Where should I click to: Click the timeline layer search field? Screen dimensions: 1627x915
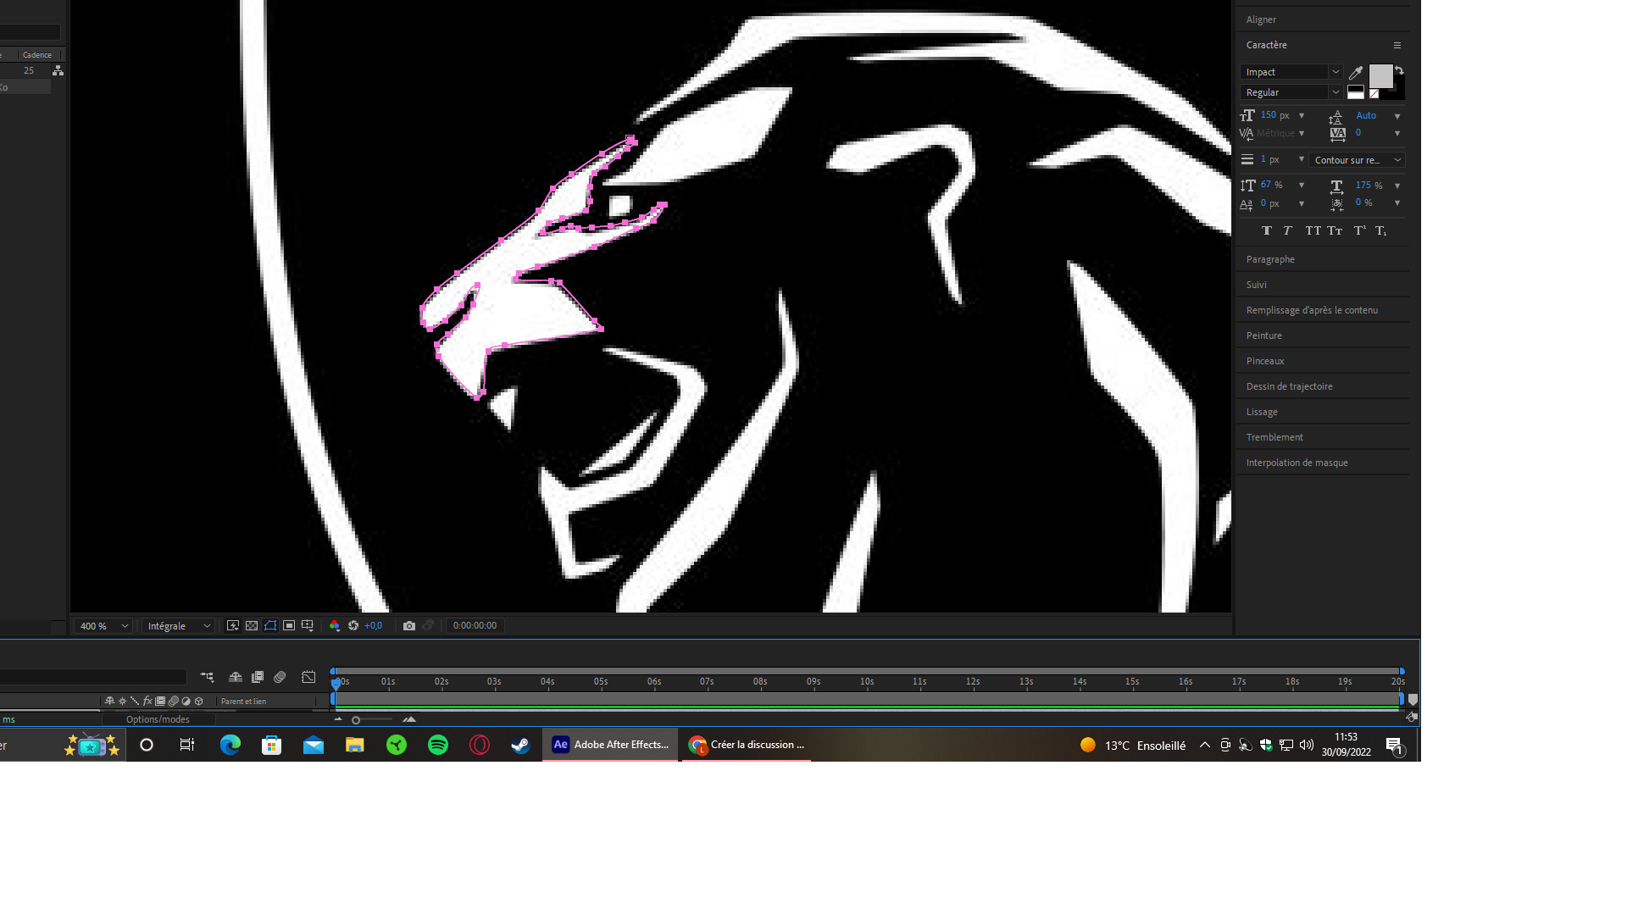(x=92, y=677)
